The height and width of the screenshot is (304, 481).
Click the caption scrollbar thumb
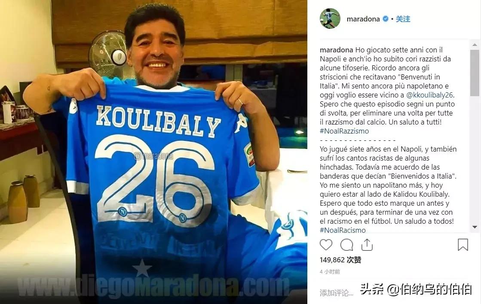point(475,73)
